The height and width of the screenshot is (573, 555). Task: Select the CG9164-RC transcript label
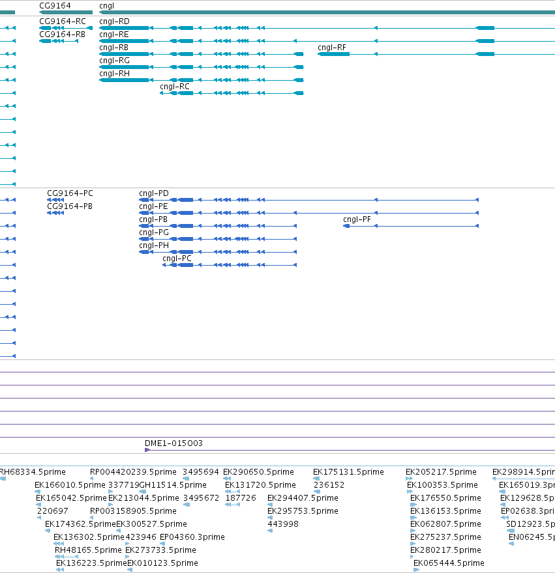click(63, 21)
